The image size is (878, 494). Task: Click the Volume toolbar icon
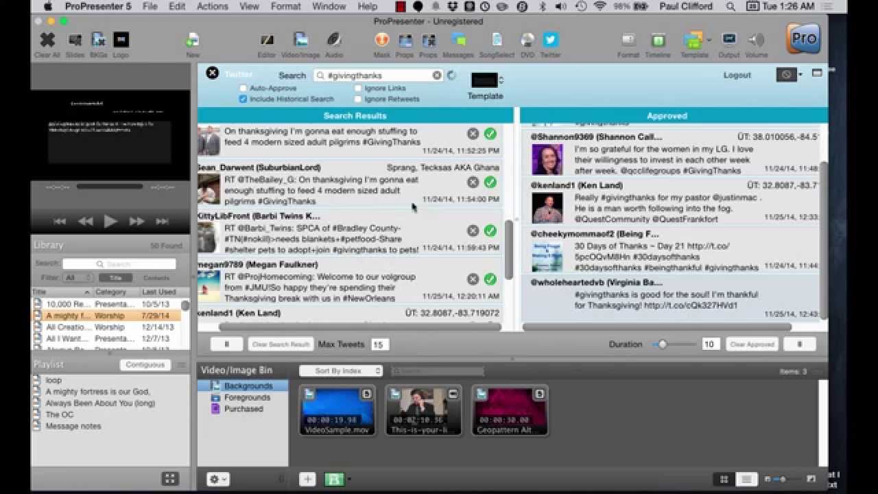tap(756, 40)
